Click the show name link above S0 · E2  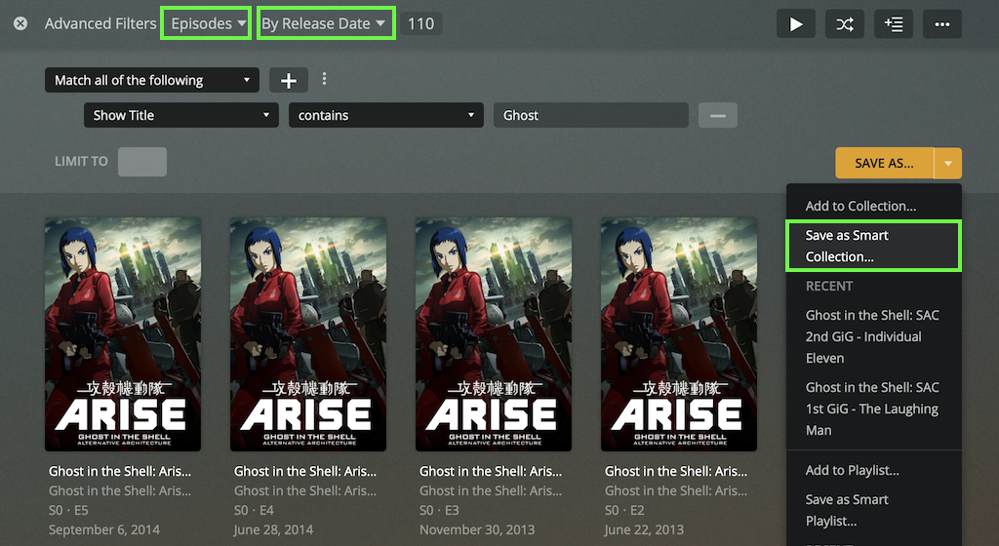pos(676,490)
